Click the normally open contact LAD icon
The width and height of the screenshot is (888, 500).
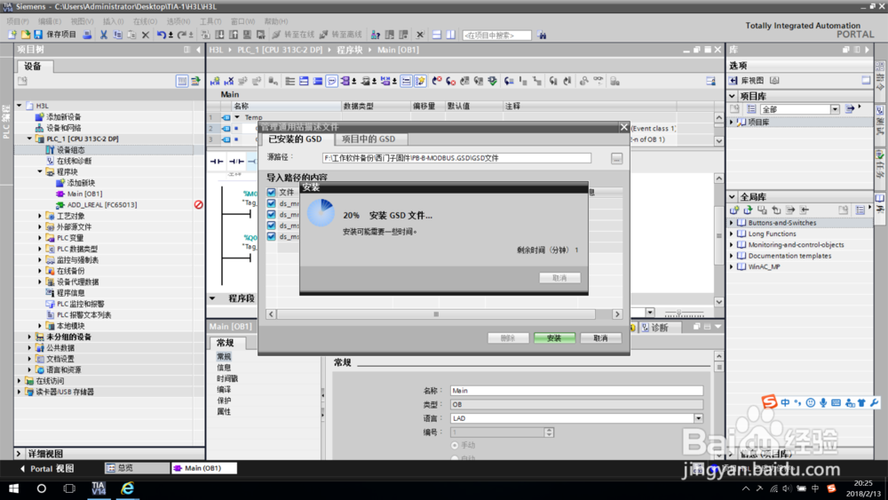(217, 162)
